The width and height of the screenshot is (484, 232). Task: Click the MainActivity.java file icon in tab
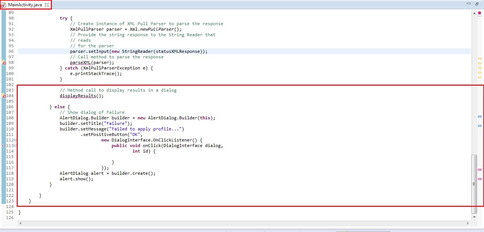pyautogui.click(x=4, y=5)
